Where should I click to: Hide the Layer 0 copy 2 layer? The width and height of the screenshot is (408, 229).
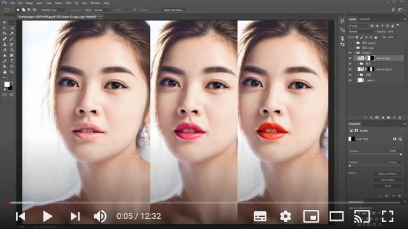click(x=350, y=69)
